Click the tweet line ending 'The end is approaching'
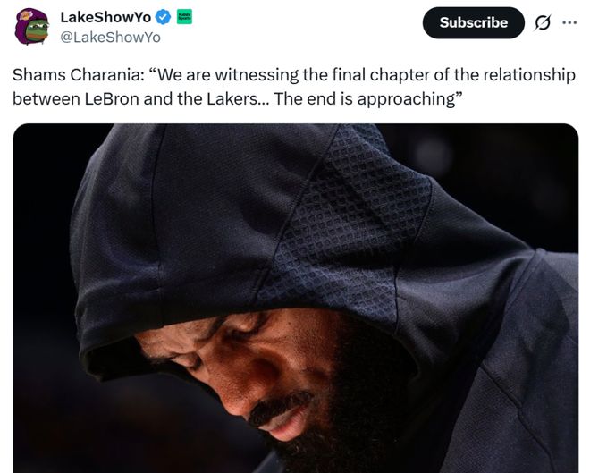Viewport: 590px width, 473px height. [238, 99]
